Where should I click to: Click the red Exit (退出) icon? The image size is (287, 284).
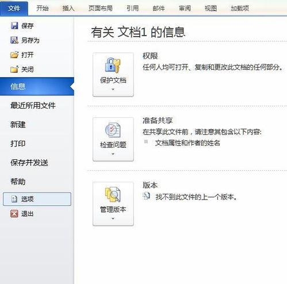[x=14, y=214]
